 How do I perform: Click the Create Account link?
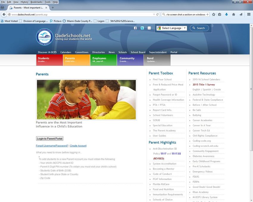(78, 146)
